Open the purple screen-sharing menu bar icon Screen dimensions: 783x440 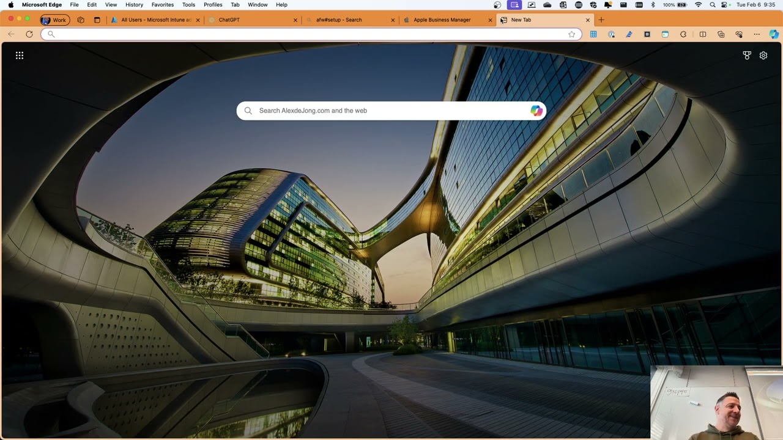[x=514, y=5]
